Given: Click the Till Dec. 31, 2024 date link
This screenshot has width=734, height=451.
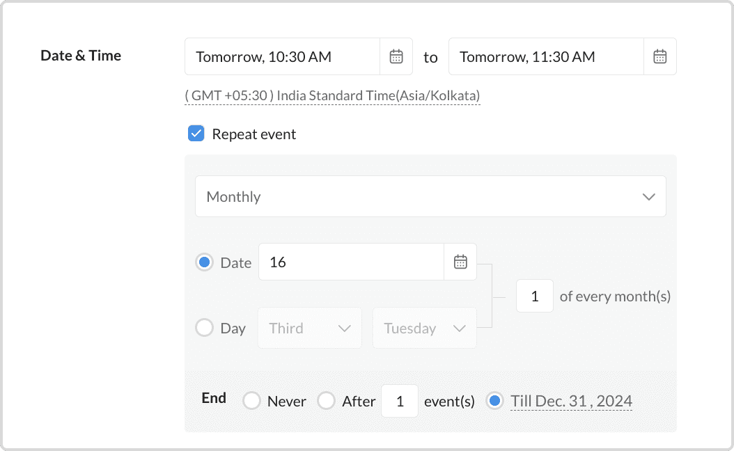Looking at the screenshot, I should coord(571,401).
